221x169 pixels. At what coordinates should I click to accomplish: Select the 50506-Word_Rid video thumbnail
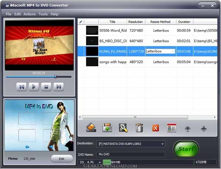click(92, 30)
